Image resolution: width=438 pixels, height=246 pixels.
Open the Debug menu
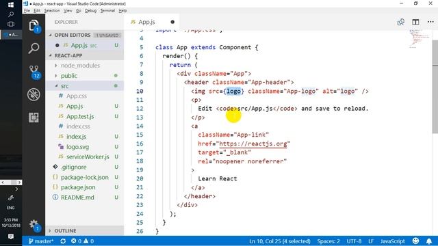pyautogui.click(x=91, y=11)
